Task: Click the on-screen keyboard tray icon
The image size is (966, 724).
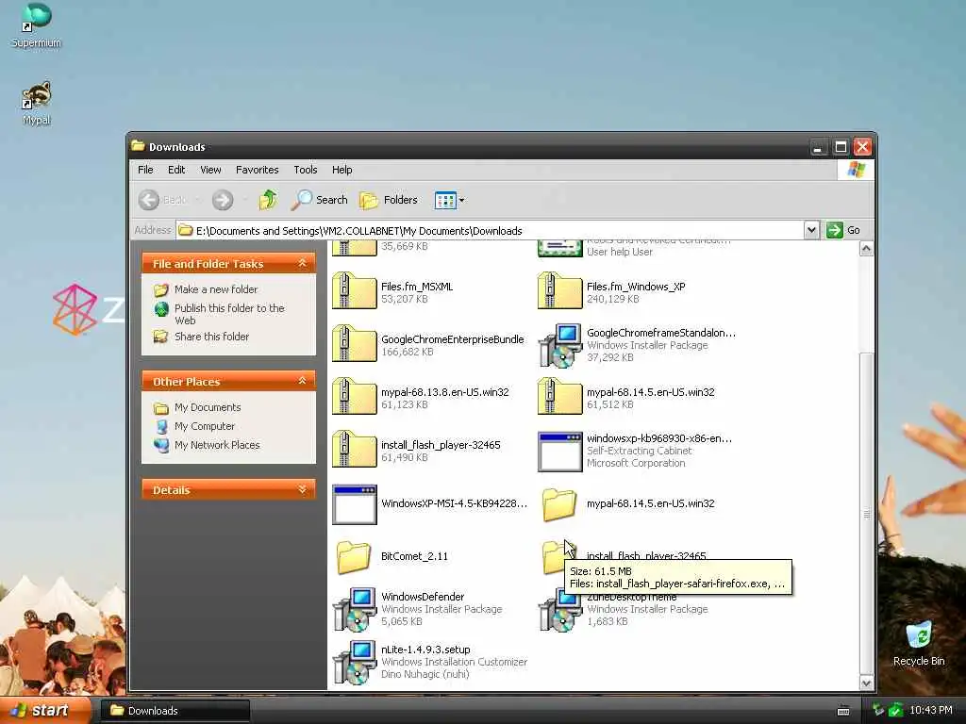Action: (843, 711)
